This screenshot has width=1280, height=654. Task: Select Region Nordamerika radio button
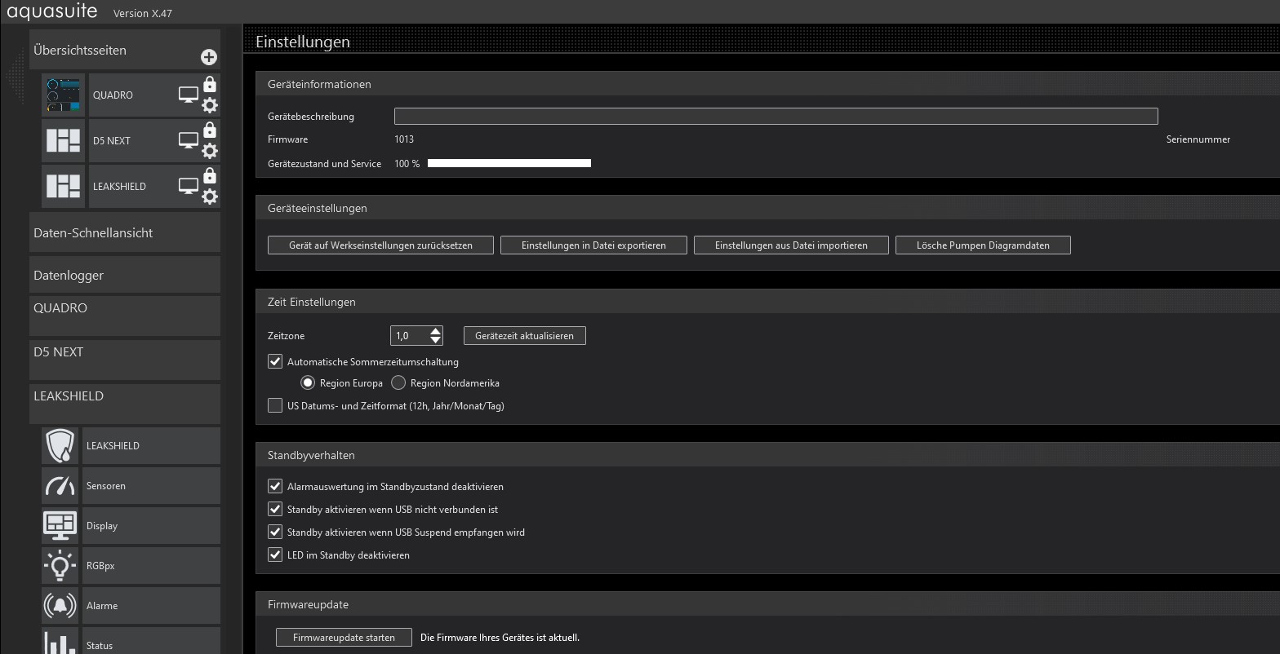coord(398,382)
